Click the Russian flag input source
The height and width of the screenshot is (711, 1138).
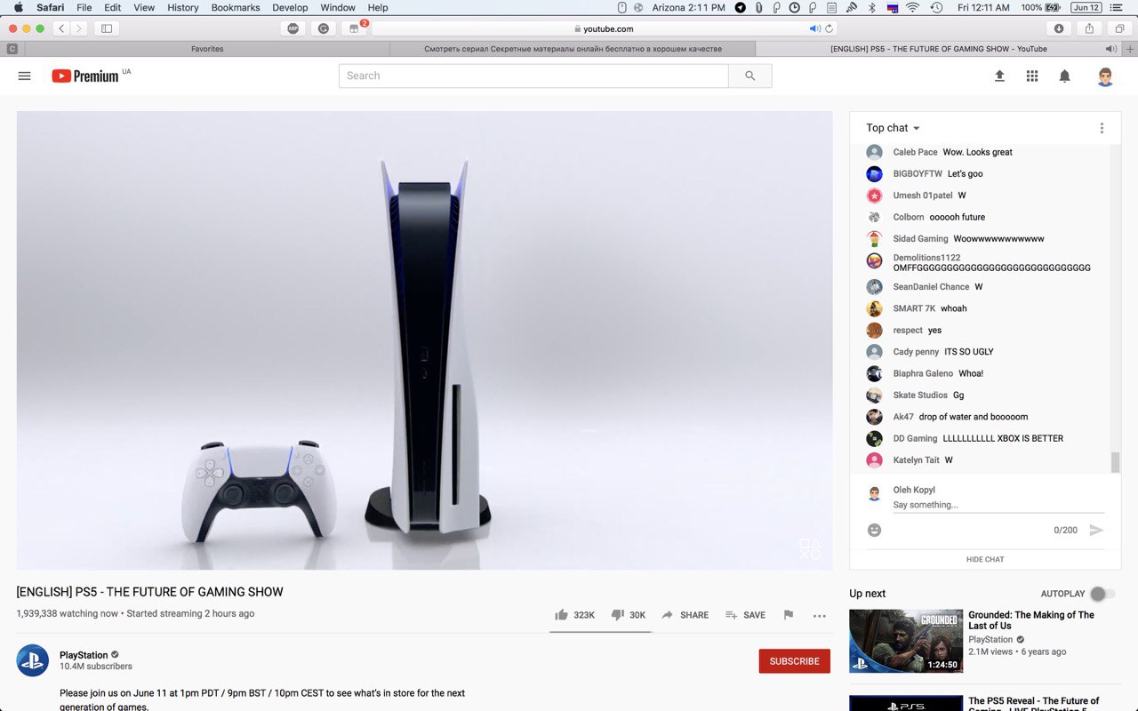click(891, 7)
